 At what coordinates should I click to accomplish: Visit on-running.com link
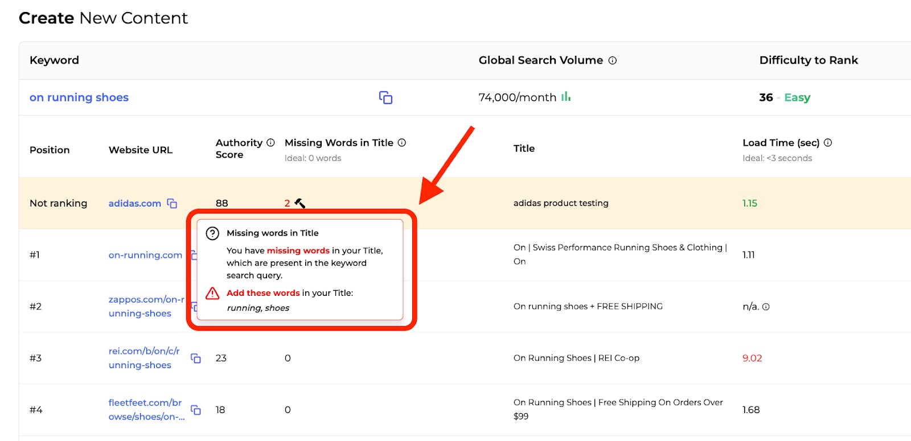pyautogui.click(x=145, y=255)
